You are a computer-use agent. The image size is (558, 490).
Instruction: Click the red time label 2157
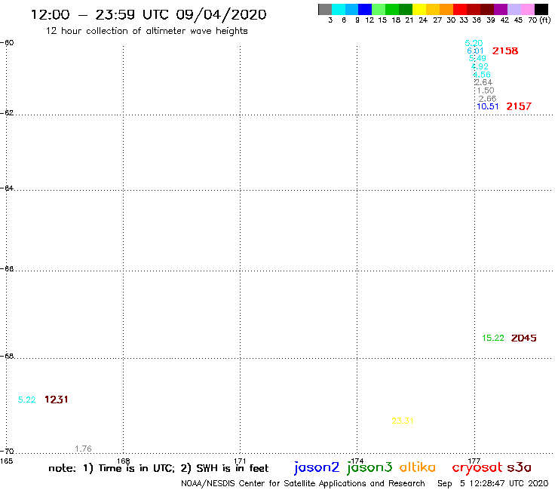point(519,106)
